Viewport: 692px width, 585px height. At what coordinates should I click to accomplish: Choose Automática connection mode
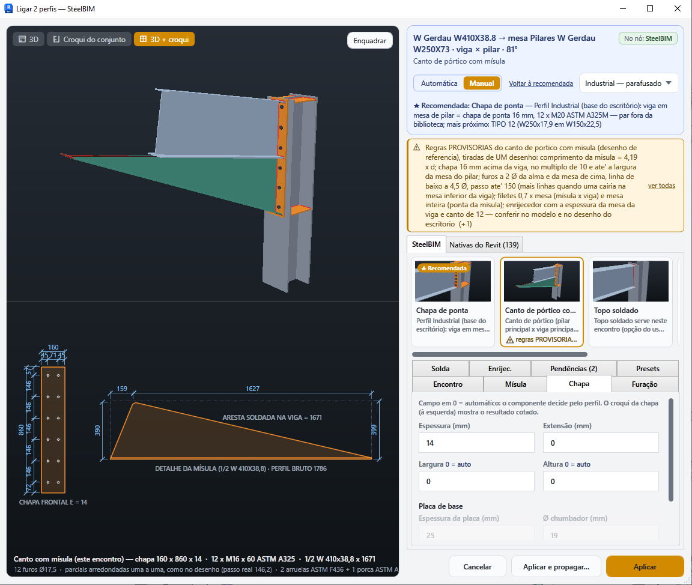[x=439, y=83]
